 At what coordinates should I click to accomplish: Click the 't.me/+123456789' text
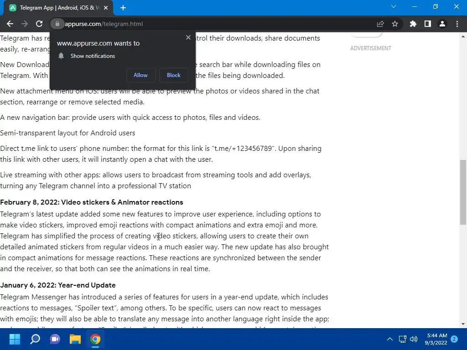click(243, 149)
